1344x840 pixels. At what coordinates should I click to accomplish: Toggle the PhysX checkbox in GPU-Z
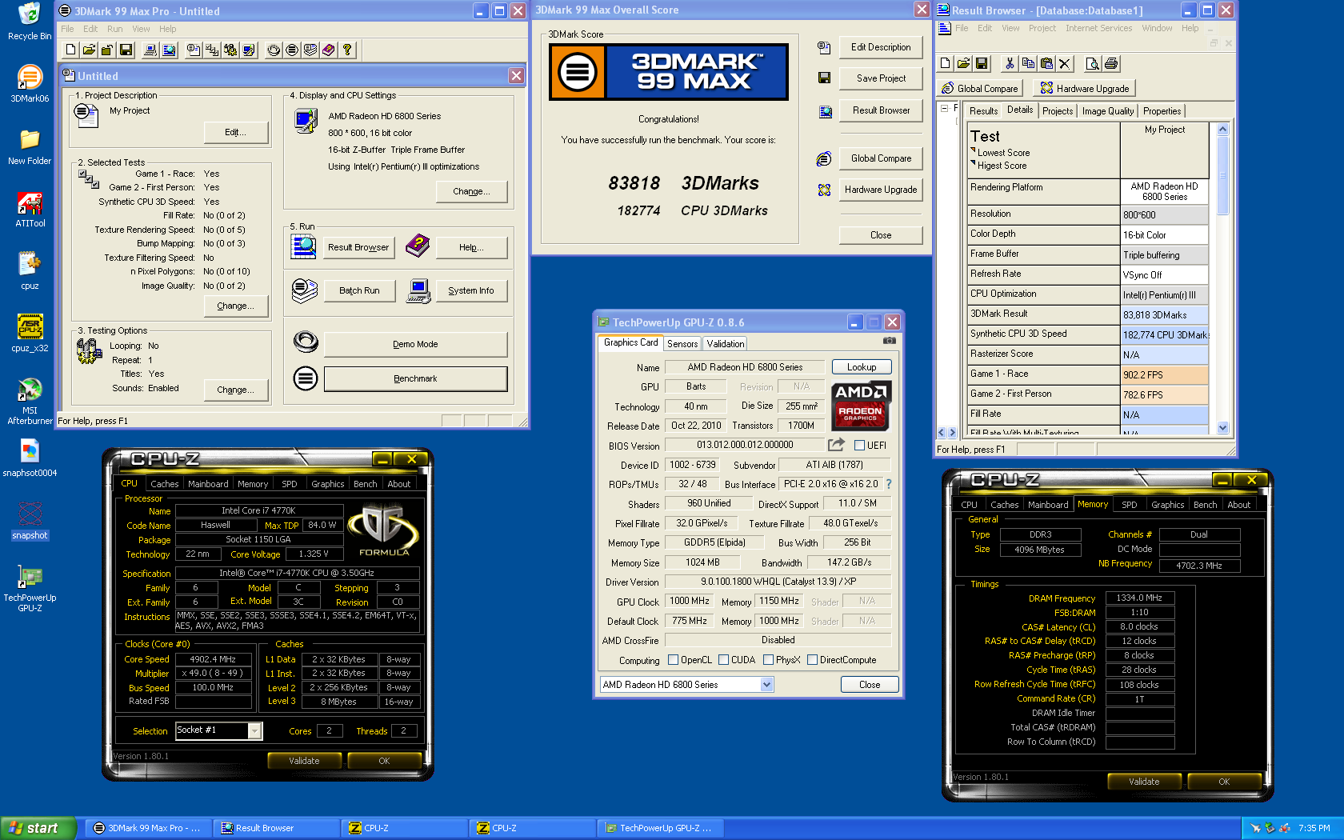pos(769,660)
